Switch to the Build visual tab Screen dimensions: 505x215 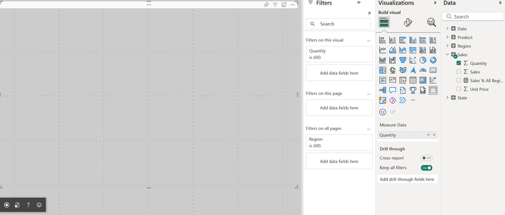[384, 22]
